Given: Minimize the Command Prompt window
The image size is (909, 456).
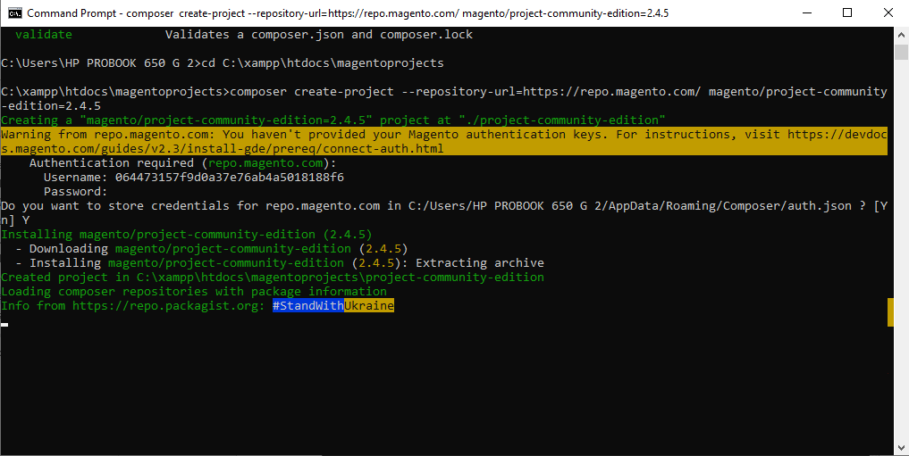Looking at the screenshot, I should [806, 12].
